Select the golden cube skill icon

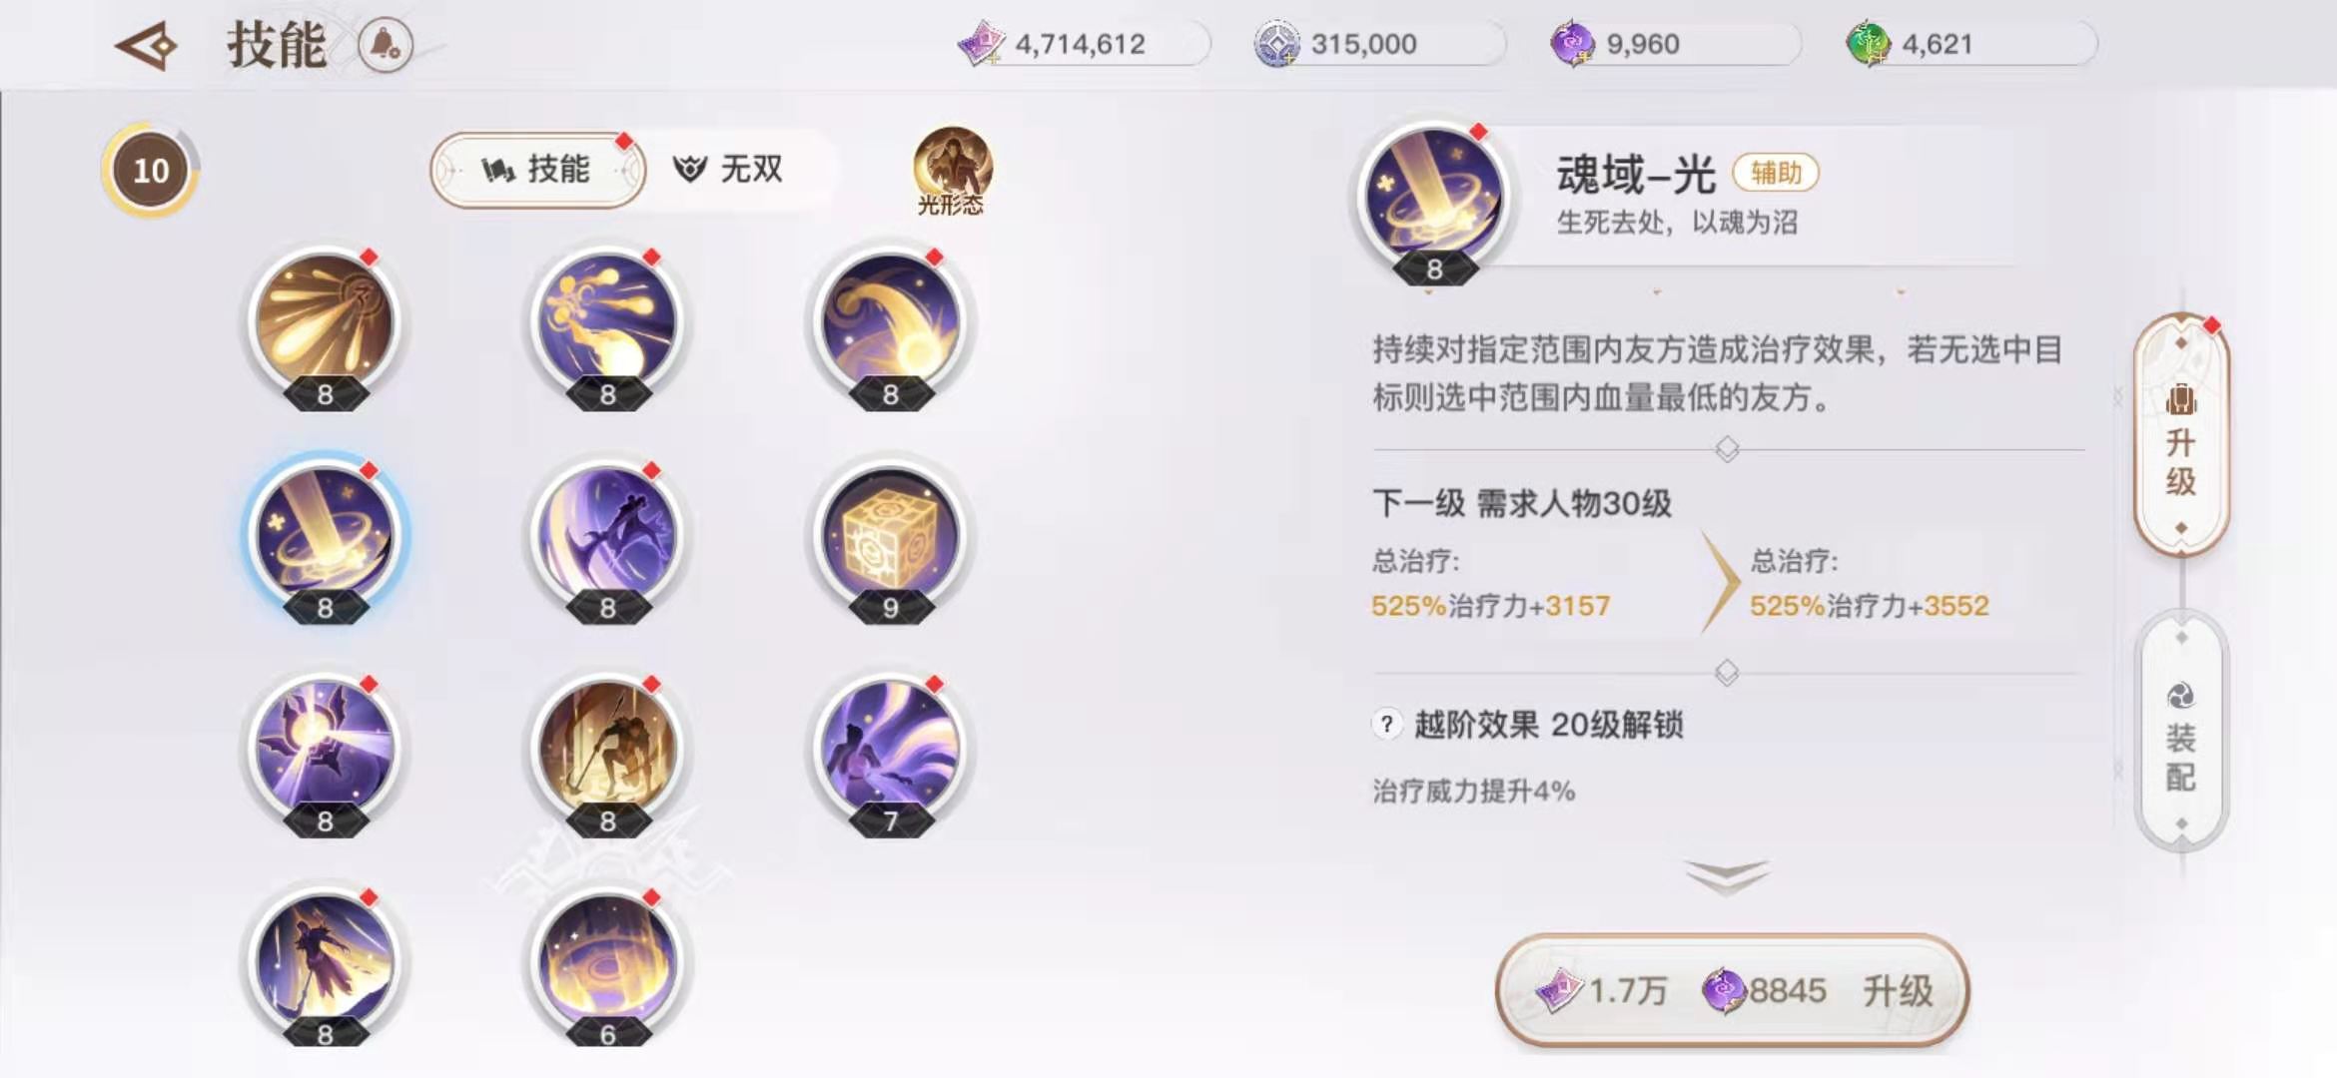890,537
